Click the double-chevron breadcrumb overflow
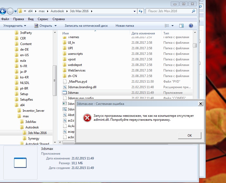 pos(25,11)
